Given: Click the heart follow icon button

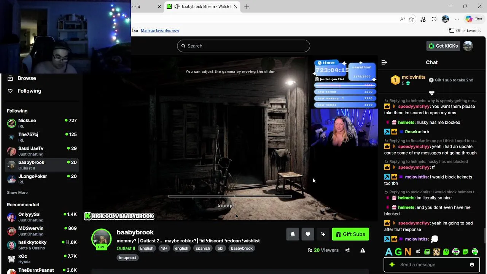Looking at the screenshot, I should click(308, 234).
